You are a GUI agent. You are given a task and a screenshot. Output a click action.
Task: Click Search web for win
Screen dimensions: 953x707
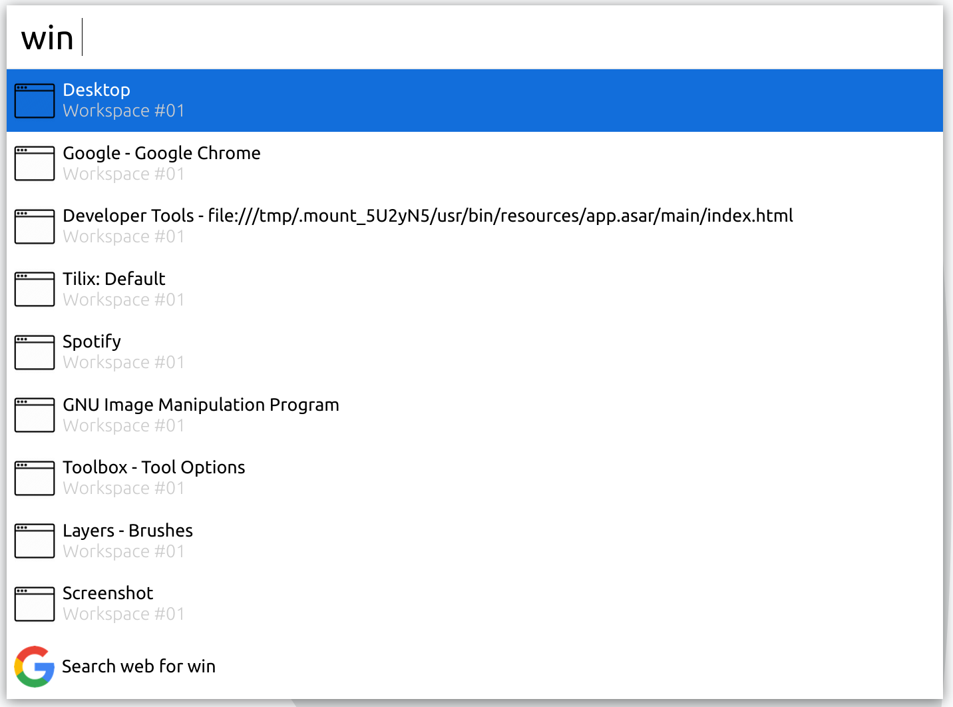click(x=475, y=666)
